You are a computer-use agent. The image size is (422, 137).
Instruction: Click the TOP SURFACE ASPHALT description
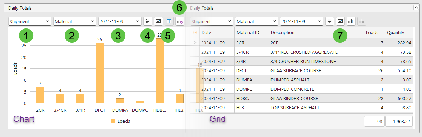coord(316,108)
